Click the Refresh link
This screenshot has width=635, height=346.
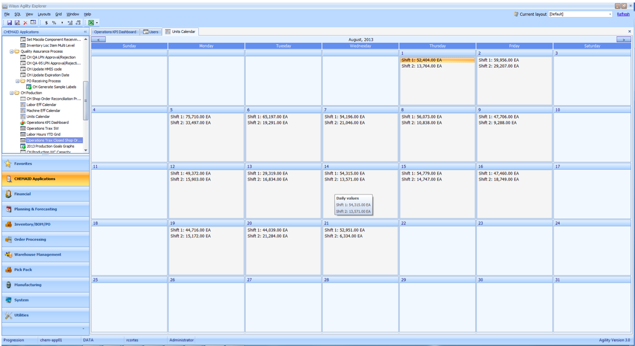point(623,14)
